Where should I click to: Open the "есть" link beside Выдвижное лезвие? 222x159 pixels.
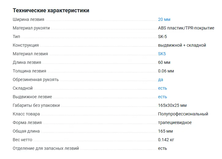163,97
